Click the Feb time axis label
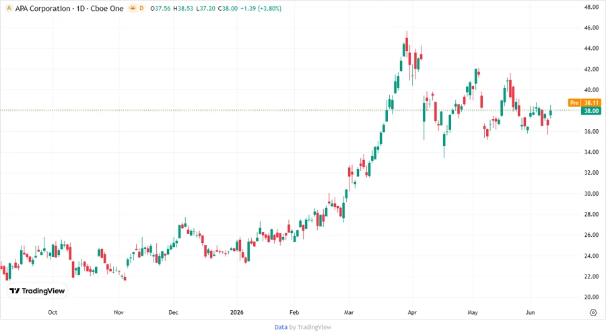The width and height of the screenshot is (606, 335). 294,312
